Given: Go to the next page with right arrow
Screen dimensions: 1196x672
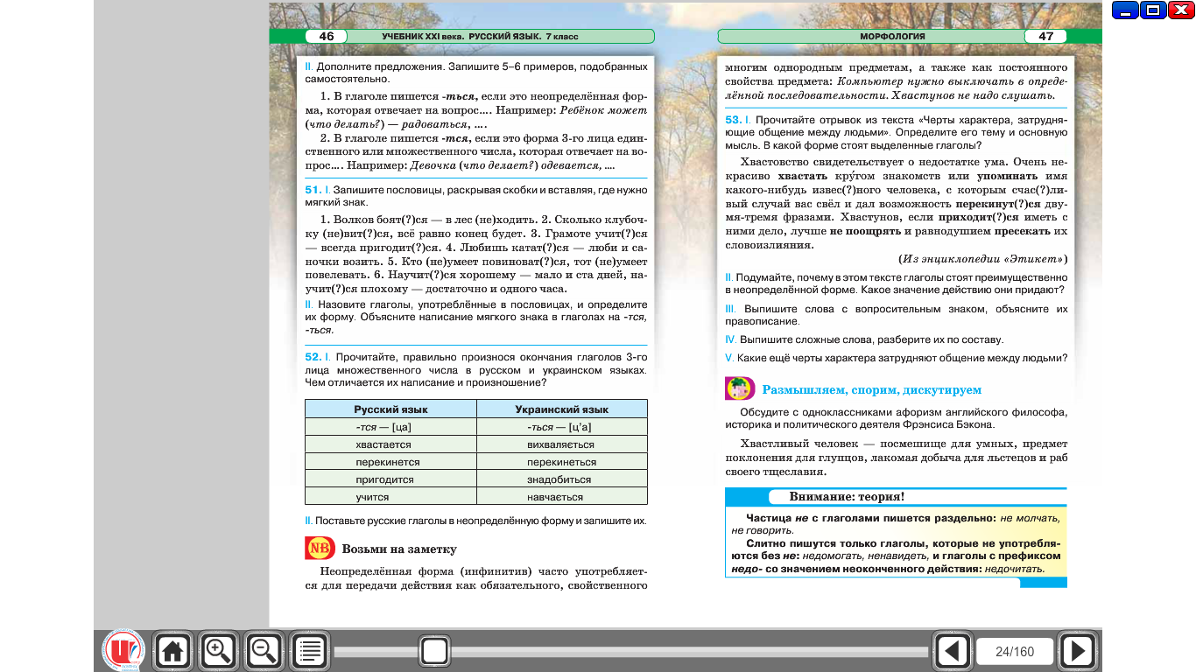Looking at the screenshot, I should point(1078,651).
